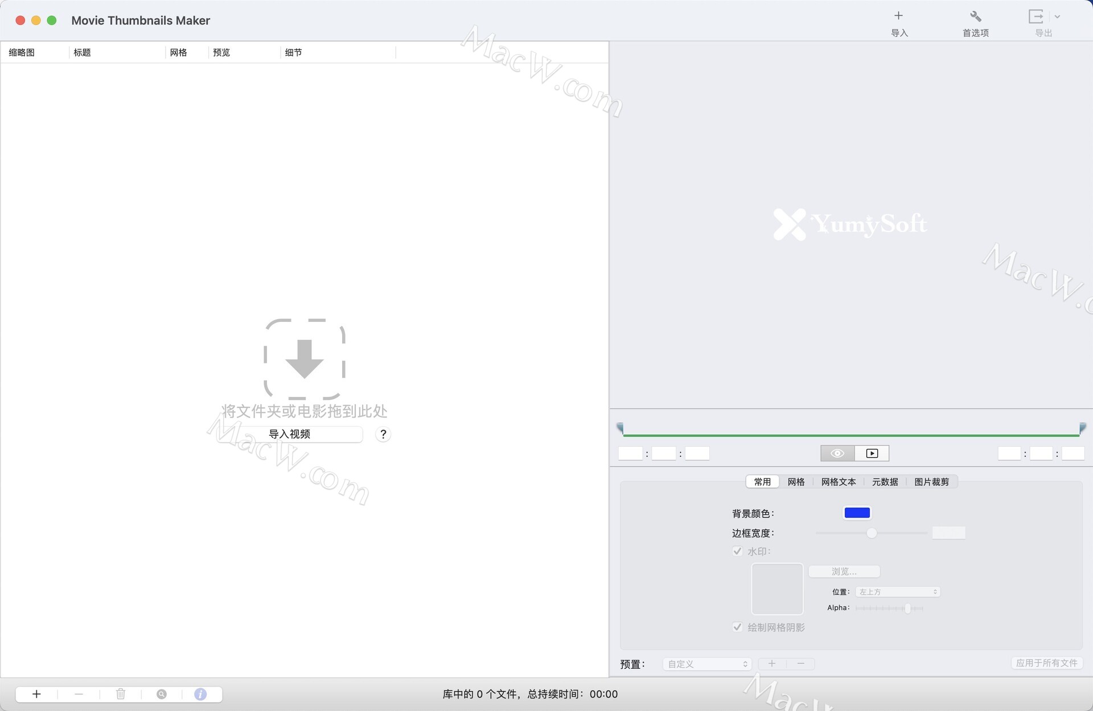
Task: Click the question mark help button
Action: click(383, 435)
